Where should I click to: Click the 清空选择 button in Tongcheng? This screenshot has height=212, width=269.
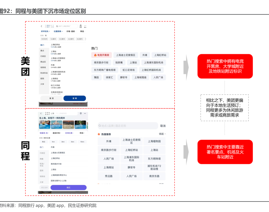44,187
